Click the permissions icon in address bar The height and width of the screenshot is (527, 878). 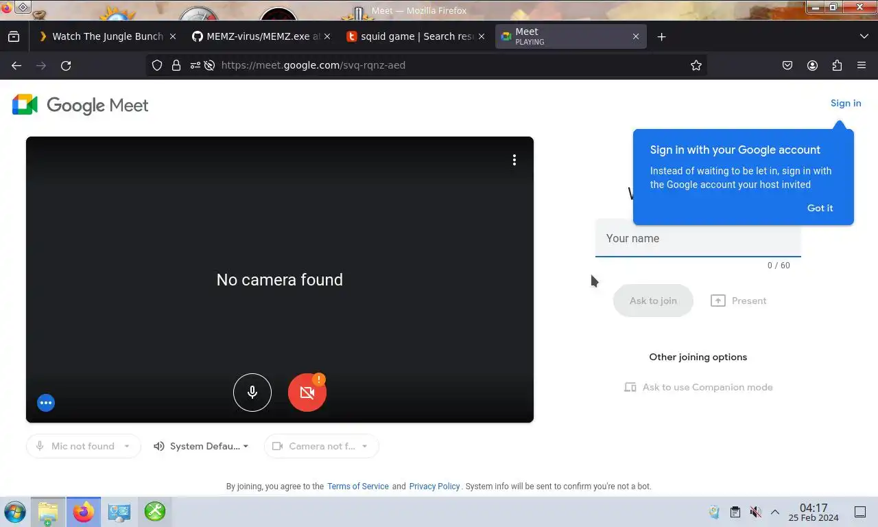pos(195,65)
